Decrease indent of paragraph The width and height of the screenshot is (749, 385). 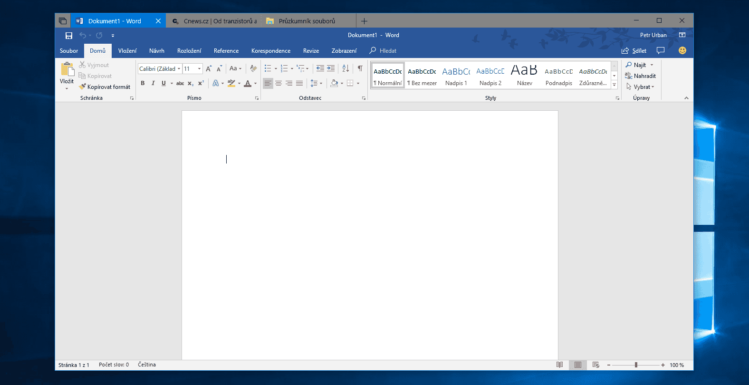(x=320, y=68)
